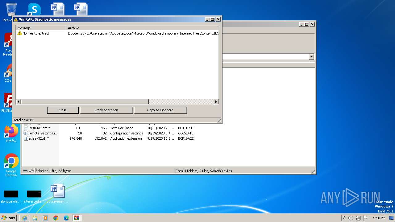Click the "Total errors: 1" status text
This screenshot has height=222, width=395.
click(24, 120)
